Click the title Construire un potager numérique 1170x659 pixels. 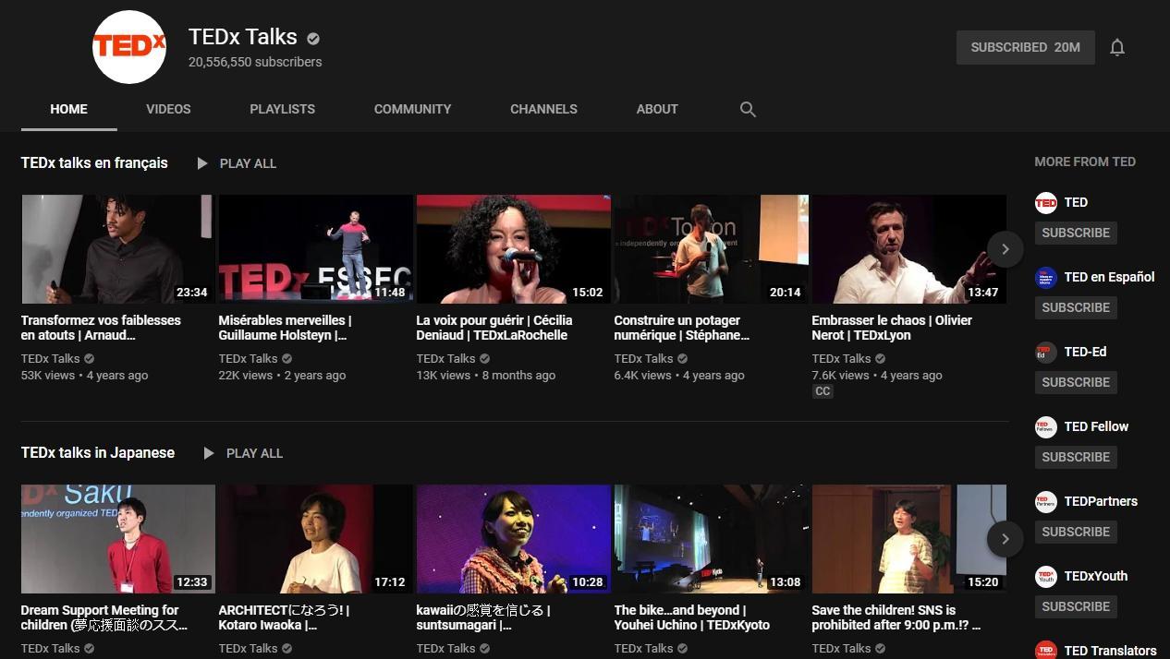click(682, 328)
